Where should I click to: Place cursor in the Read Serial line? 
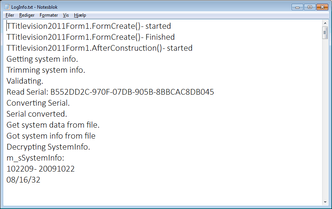coord(110,92)
